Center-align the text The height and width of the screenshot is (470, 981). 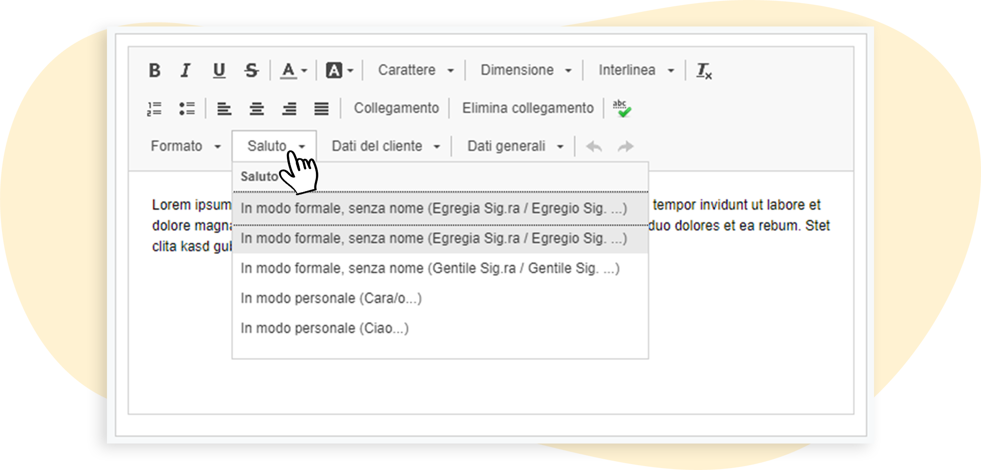257,108
